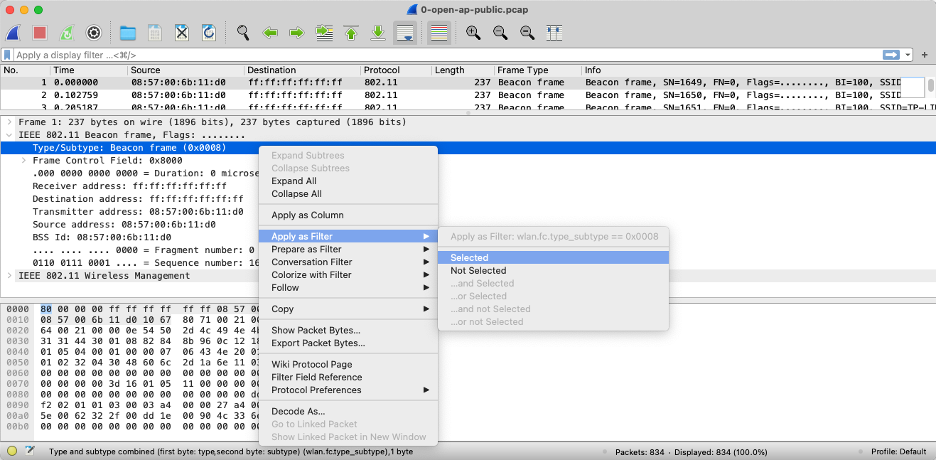Click in the display filter input field
Image resolution: width=936 pixels, height=460 pixels.
tap(426, 55)
